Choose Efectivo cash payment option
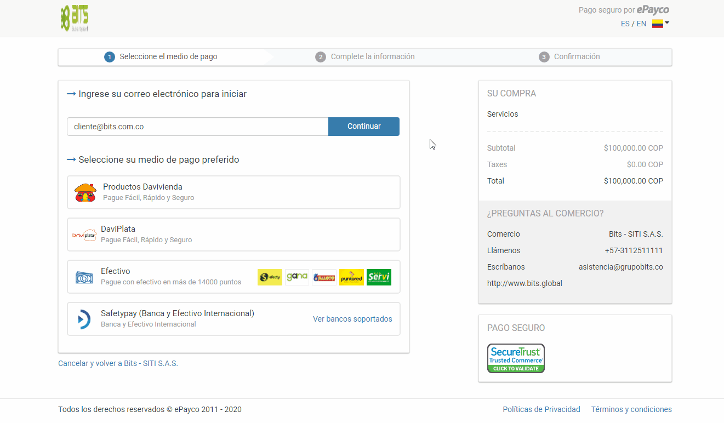 click(x=233, y=277)
